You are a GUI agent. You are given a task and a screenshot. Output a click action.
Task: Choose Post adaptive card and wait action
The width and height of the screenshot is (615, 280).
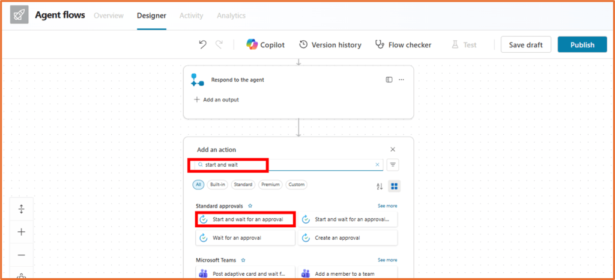click(245, 273)
